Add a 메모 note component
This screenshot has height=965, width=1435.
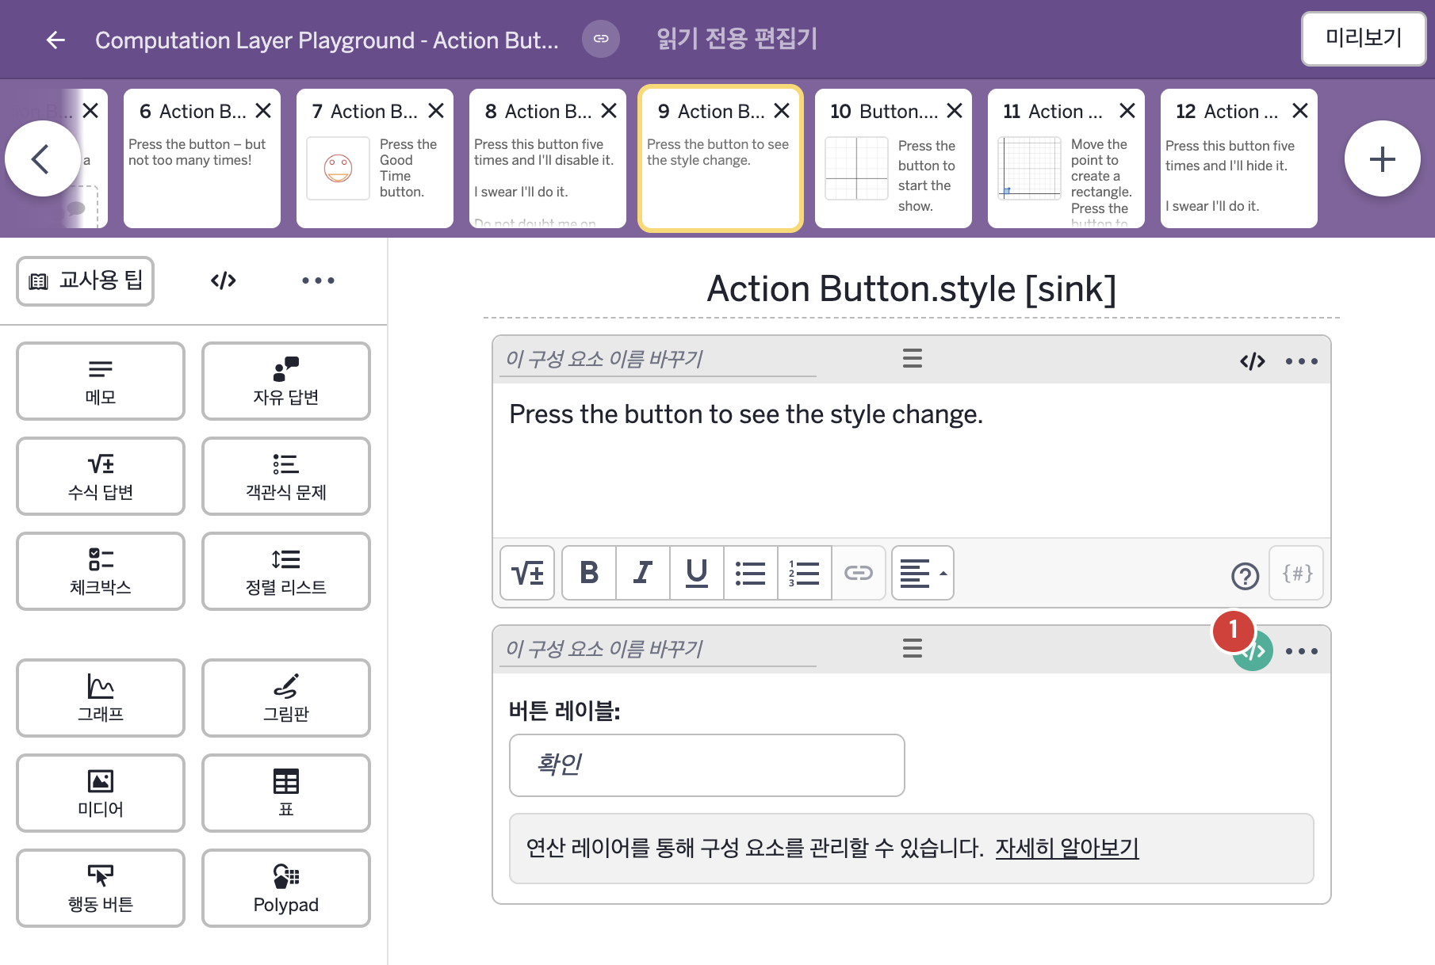pos(101,381)
